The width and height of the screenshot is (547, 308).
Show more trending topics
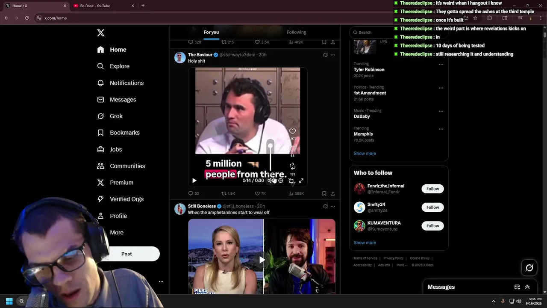[365, 154]
